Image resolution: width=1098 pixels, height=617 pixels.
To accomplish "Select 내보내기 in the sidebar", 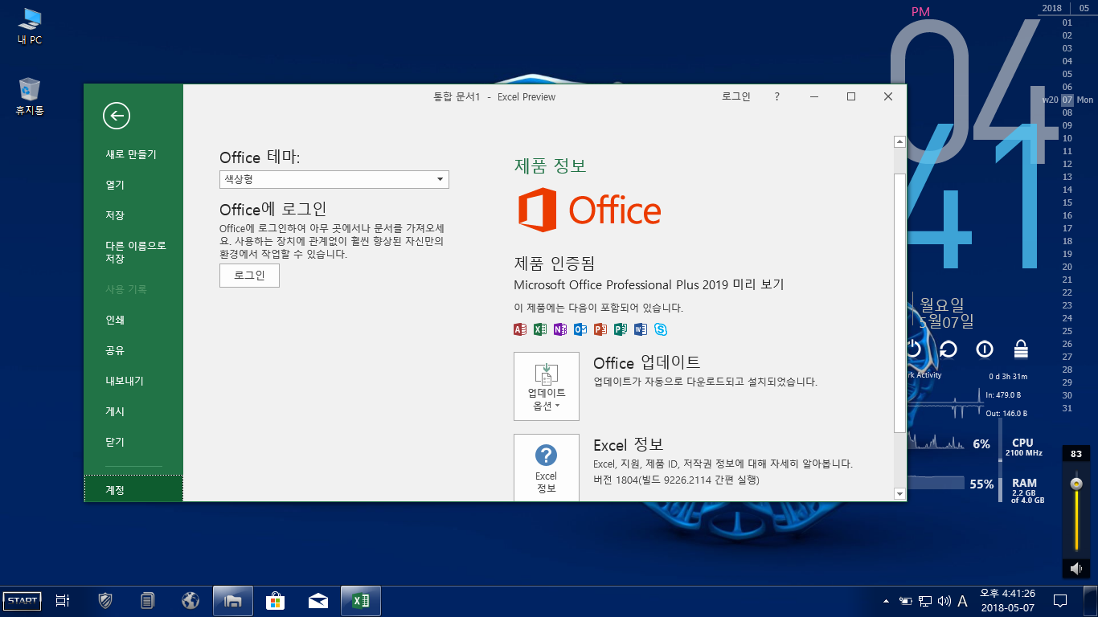I will (125, 381).
